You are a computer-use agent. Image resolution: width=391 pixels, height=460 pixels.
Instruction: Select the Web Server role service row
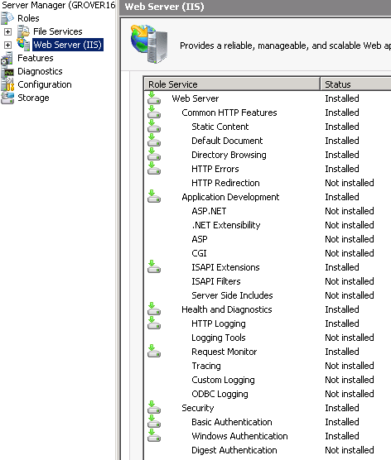(x=268, y=98)
